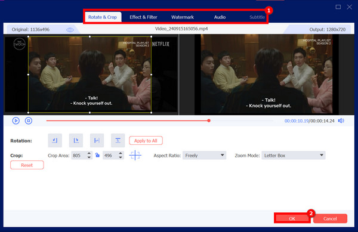
Task: Play the video preview
Action: pos(16,120)
